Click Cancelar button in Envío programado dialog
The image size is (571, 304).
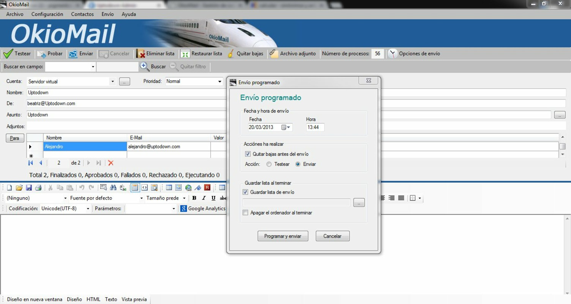333,236
